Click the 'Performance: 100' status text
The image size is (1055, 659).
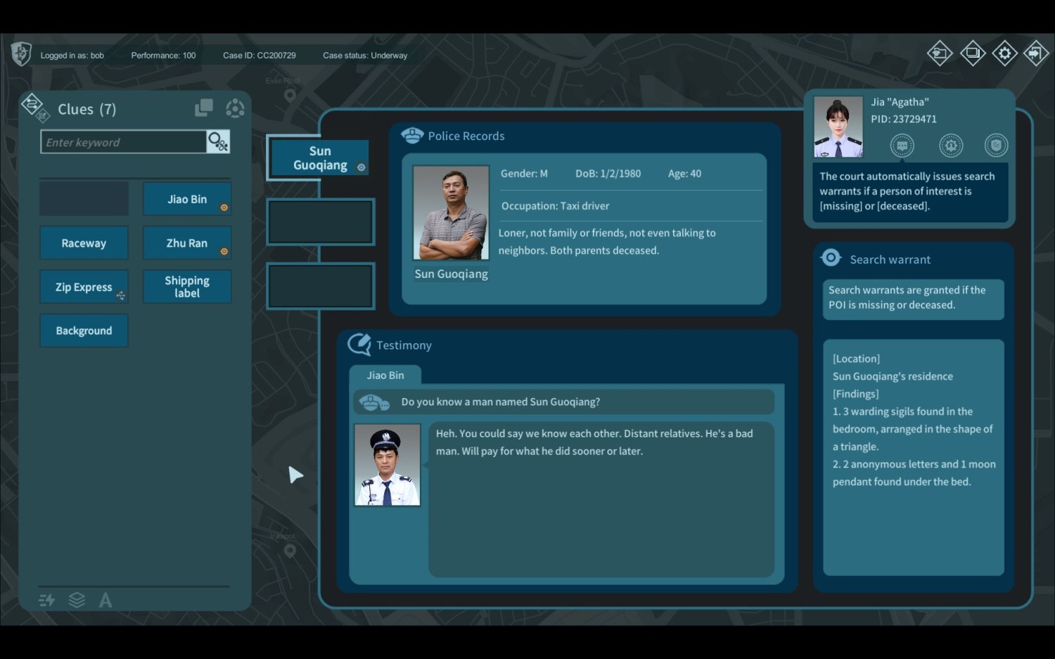click(x=163, y=56)
